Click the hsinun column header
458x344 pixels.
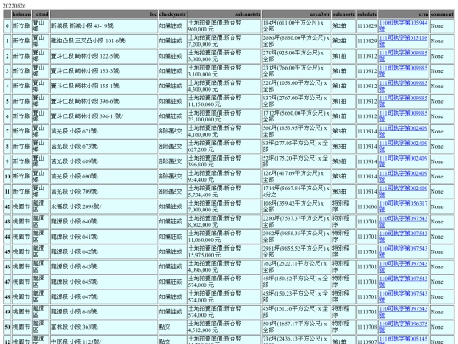point(21,14)
